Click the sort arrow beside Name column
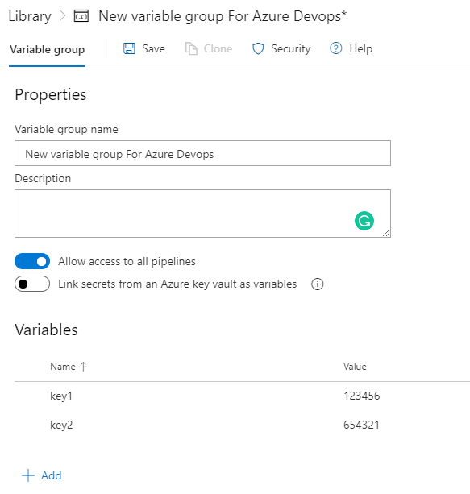470x494 pixels. tap(83, 367)
